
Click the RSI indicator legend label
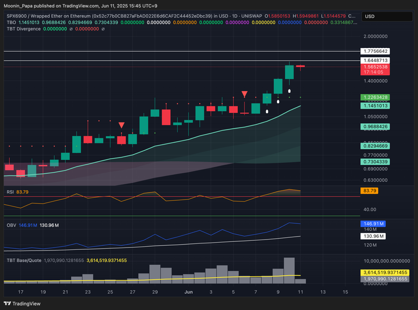pos(10,192)
